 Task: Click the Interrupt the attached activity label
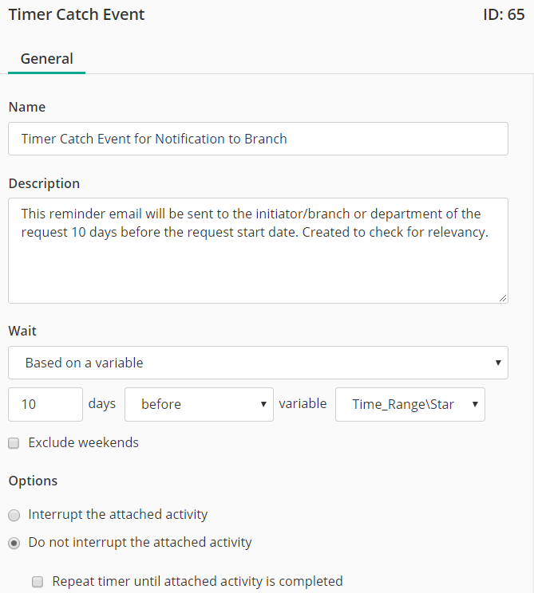pos(118,515)
